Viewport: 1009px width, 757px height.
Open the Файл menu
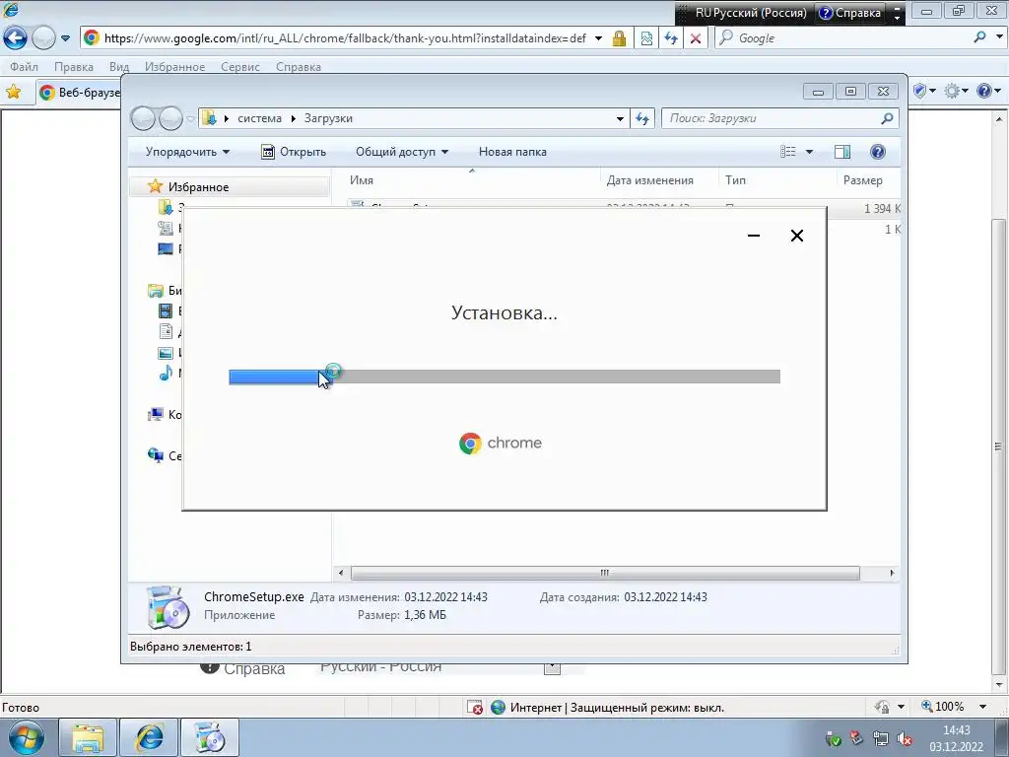24,67
